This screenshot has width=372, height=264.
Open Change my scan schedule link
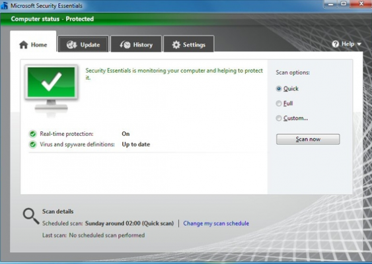[x=216, y=224]
